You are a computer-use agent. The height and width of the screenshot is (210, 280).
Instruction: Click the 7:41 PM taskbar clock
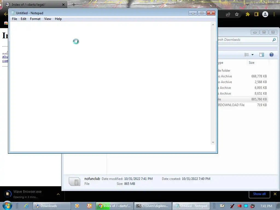266,206
